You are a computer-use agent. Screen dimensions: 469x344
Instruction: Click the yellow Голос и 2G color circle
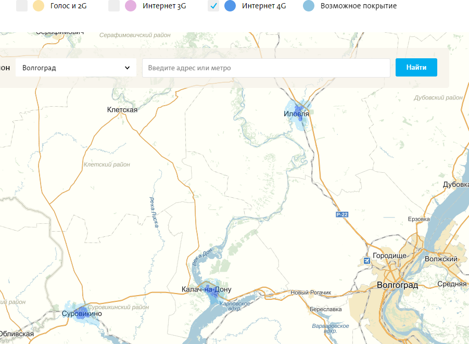click(38, 6)
